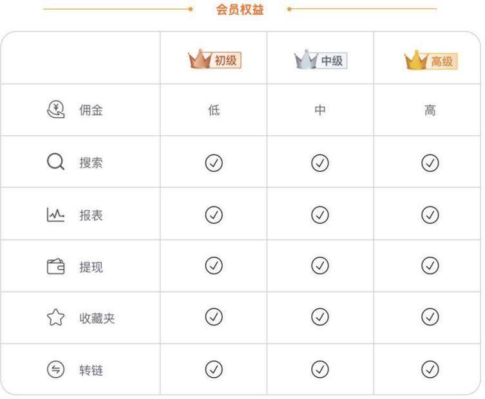Click the 会员权益 section heading
Viewport: 485px width, 399px height.
tap(240, 10)
